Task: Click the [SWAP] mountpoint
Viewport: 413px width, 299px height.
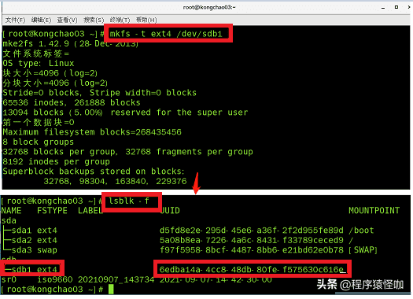Action: [x=363, y=250]
